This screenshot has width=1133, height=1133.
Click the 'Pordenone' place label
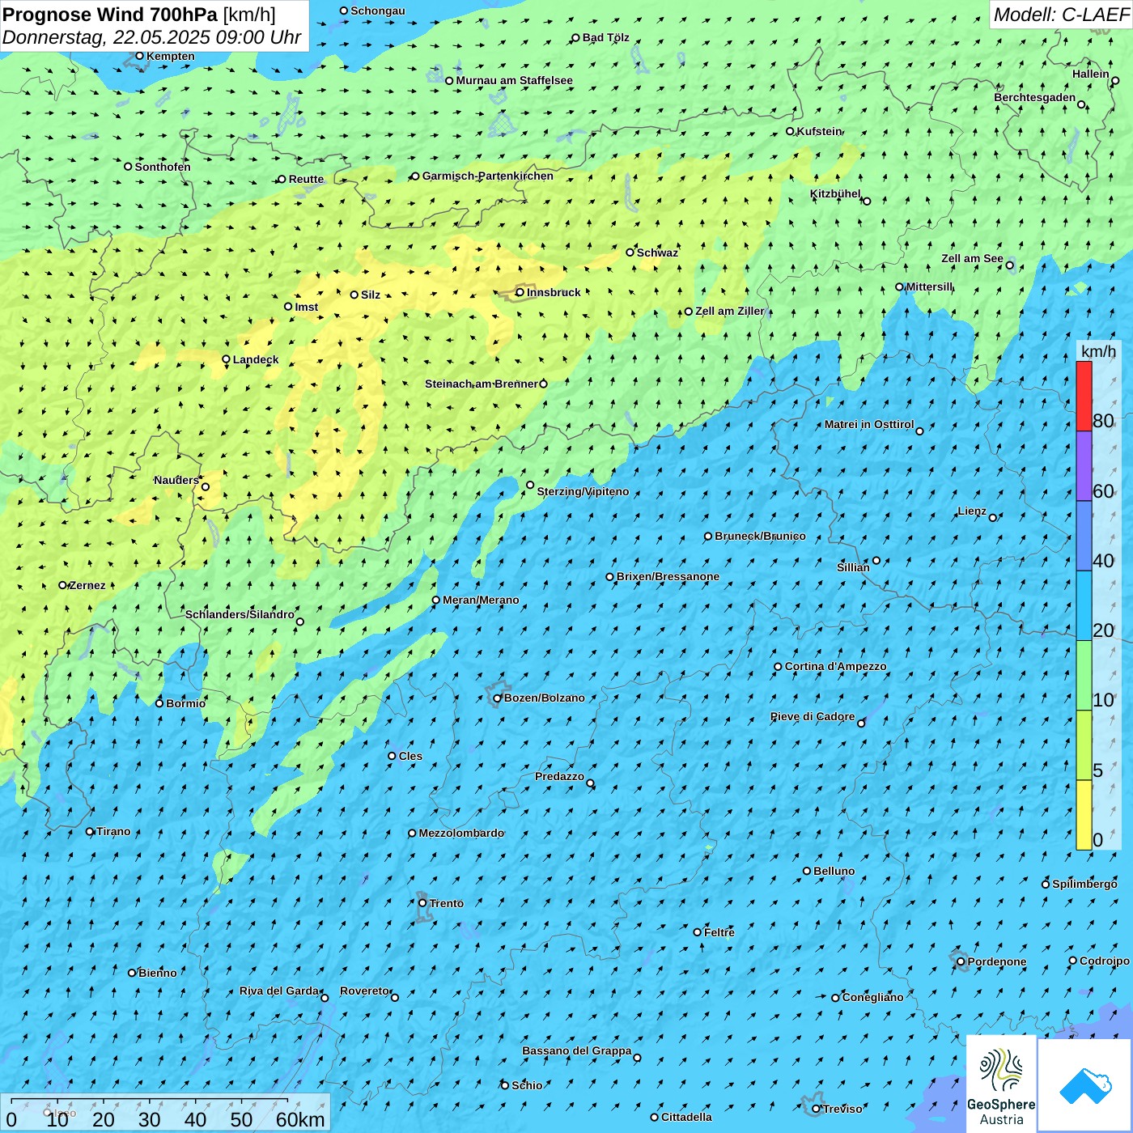tap(997, 961)
